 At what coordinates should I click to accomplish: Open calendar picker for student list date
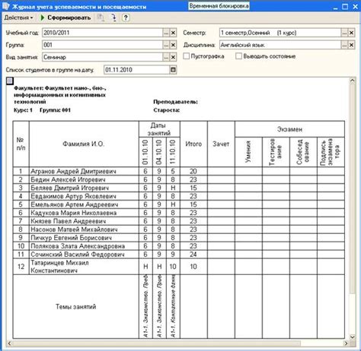coord(173,70)
